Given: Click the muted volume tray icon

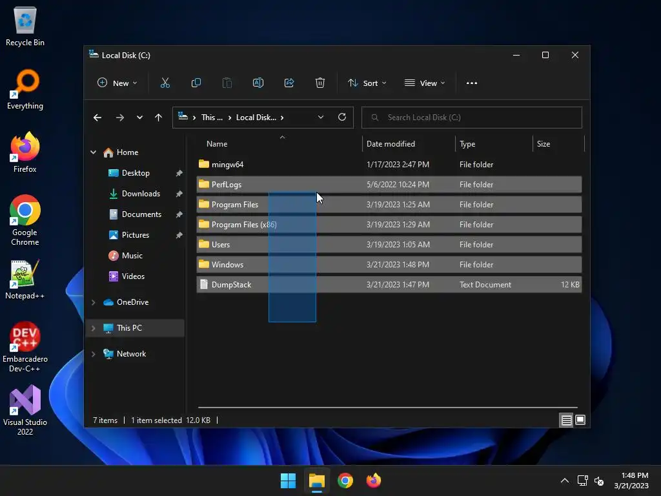Looking at the screenshot, I should (599, 480).
